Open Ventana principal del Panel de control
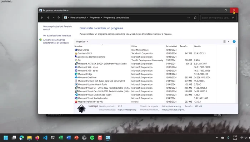This screenshot has height=142, width=250. 57,28
